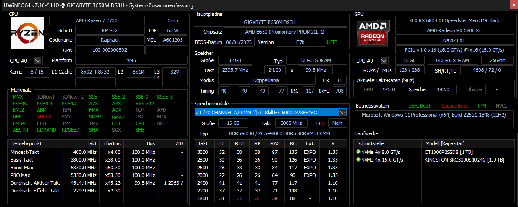This screenshot has width=518, height=207.
Task: Click the AM5 platform field
Action: (132, 61)
